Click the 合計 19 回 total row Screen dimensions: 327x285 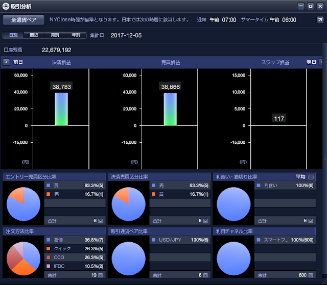click(75, 275)
